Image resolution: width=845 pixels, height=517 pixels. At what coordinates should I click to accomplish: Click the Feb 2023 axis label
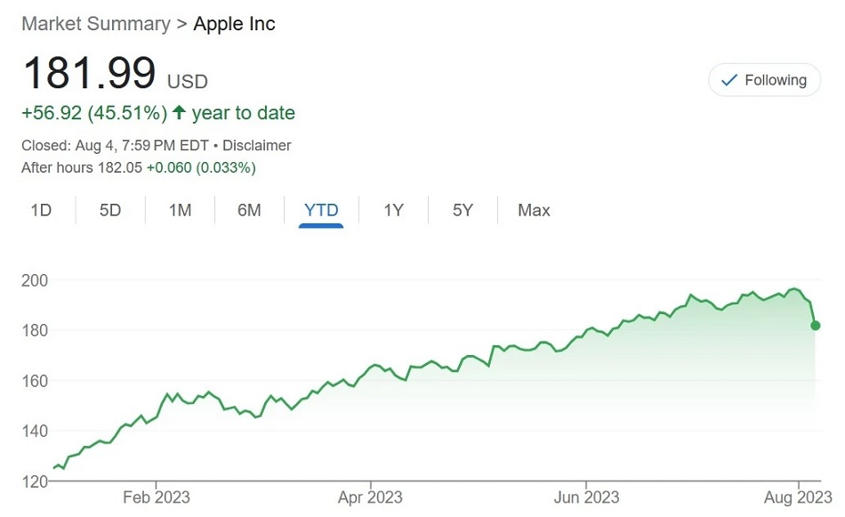[157, 497]
